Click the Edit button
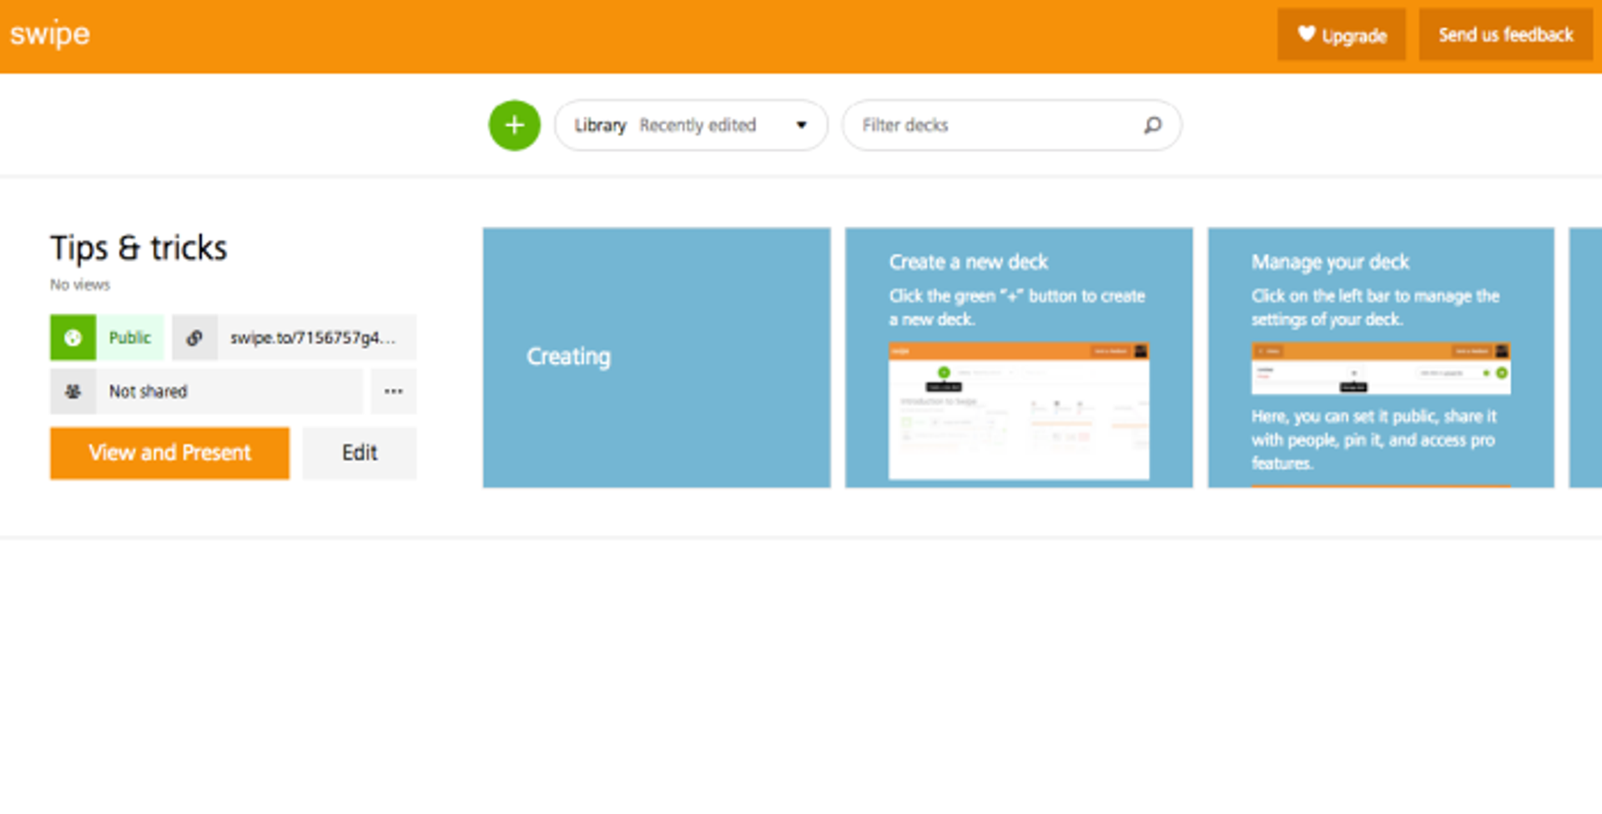1602x814 pixels. [360, 453]
